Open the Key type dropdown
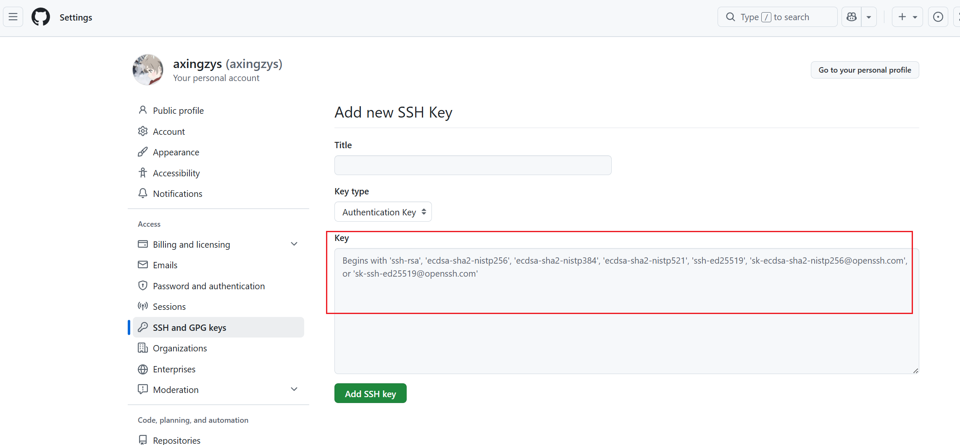The height and width of the screenshot is (445, 960). click(383, 212)
